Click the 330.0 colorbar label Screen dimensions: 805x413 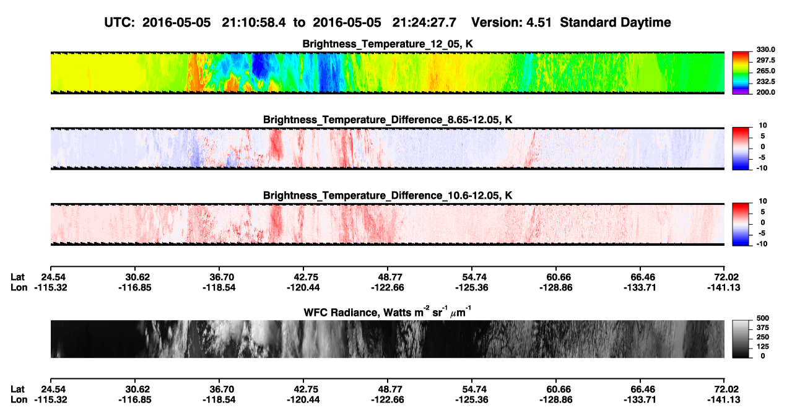[766, 50]
